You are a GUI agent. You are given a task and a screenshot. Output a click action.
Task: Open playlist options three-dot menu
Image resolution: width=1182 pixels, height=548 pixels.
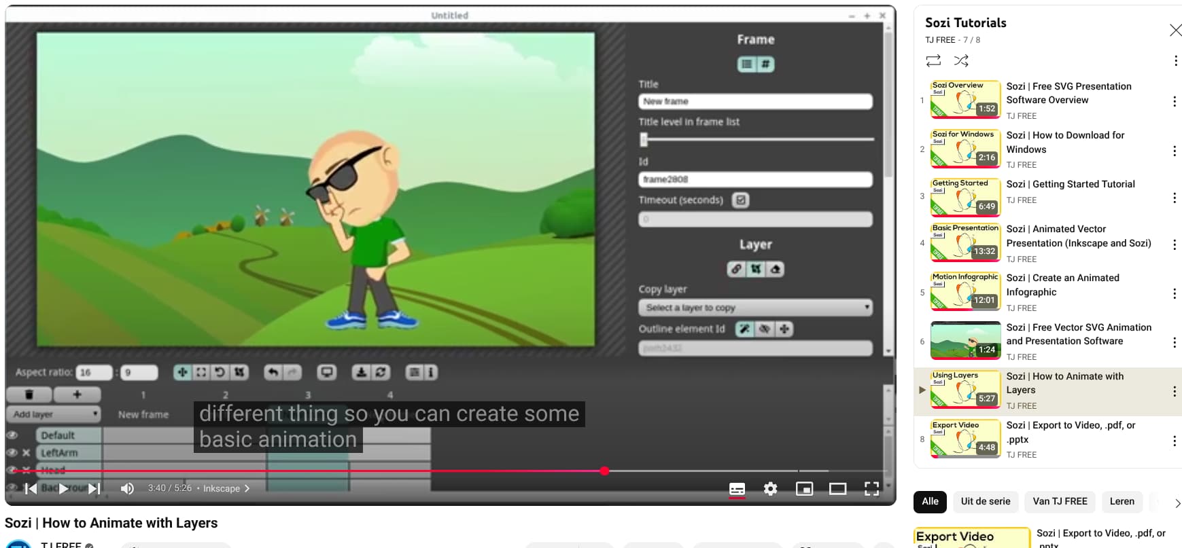[x=1175, y=60]
